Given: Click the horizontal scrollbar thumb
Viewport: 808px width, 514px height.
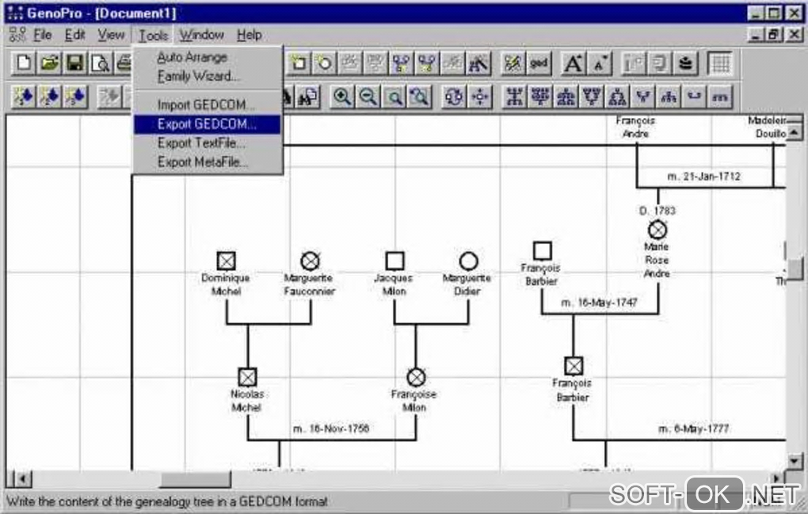Looking at the screenshot, I should [195, 479].
